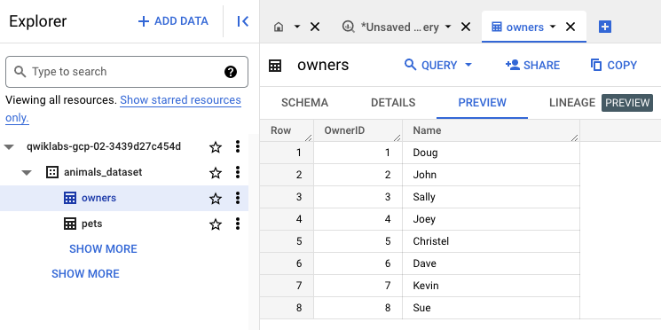Click the Explorer panel title
Image resolution: width=661 pixels, height=330 pixels.
point(37,21)
